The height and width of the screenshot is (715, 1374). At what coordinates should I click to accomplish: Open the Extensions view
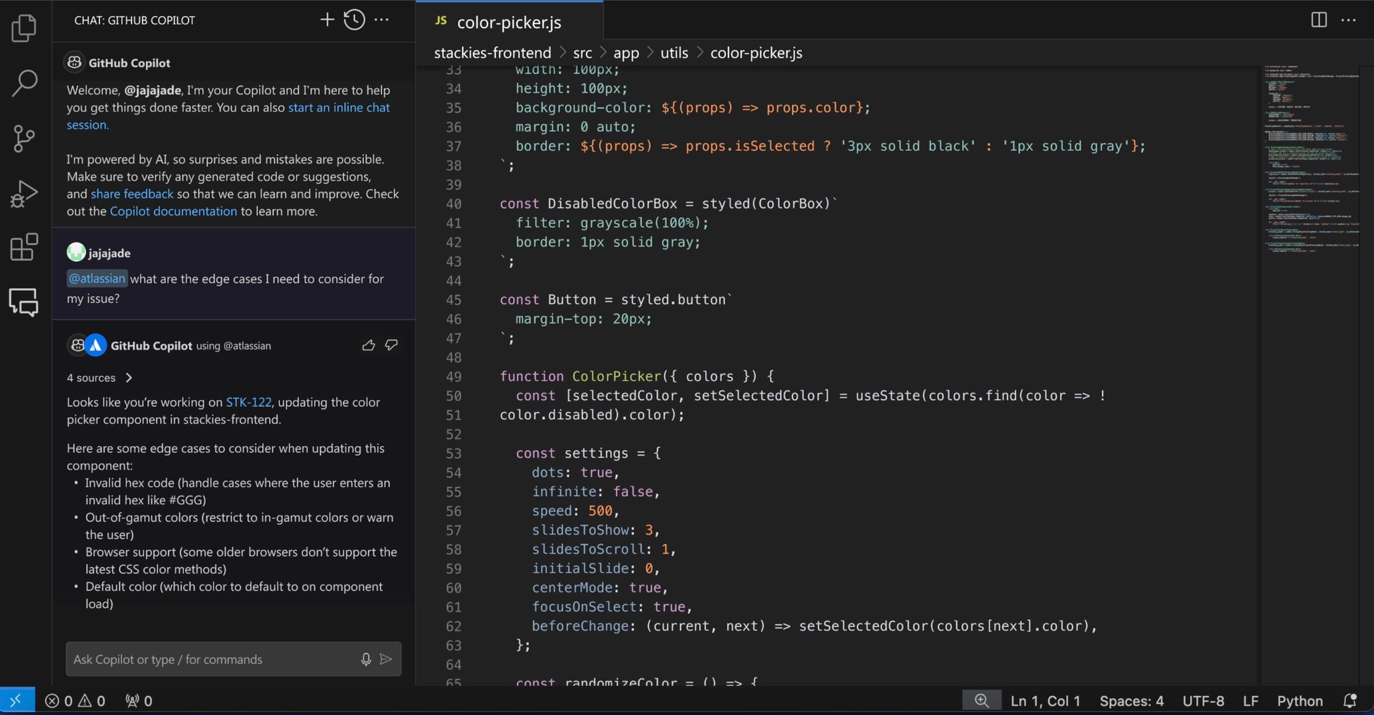point(24,247)
